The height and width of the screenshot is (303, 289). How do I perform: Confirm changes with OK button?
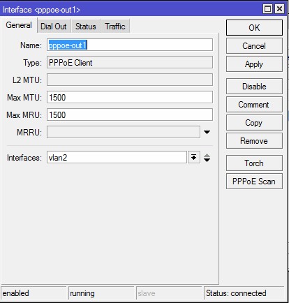pos(254,28)
